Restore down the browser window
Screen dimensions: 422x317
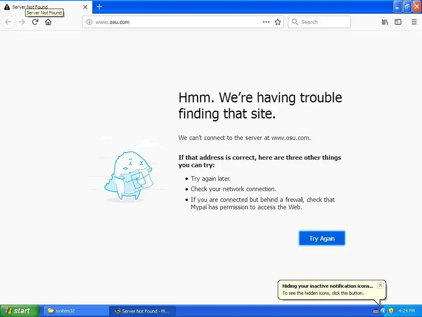click(x=407, y=7)
